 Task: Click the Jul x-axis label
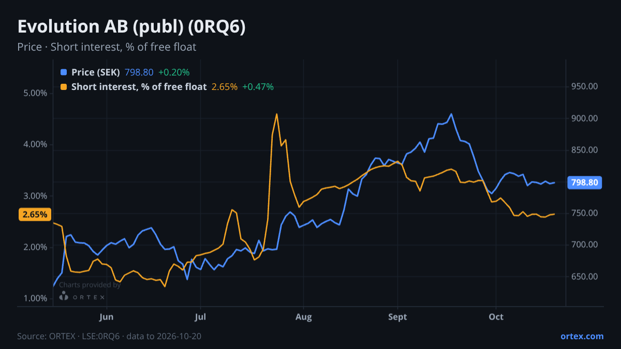click(200, 316)
